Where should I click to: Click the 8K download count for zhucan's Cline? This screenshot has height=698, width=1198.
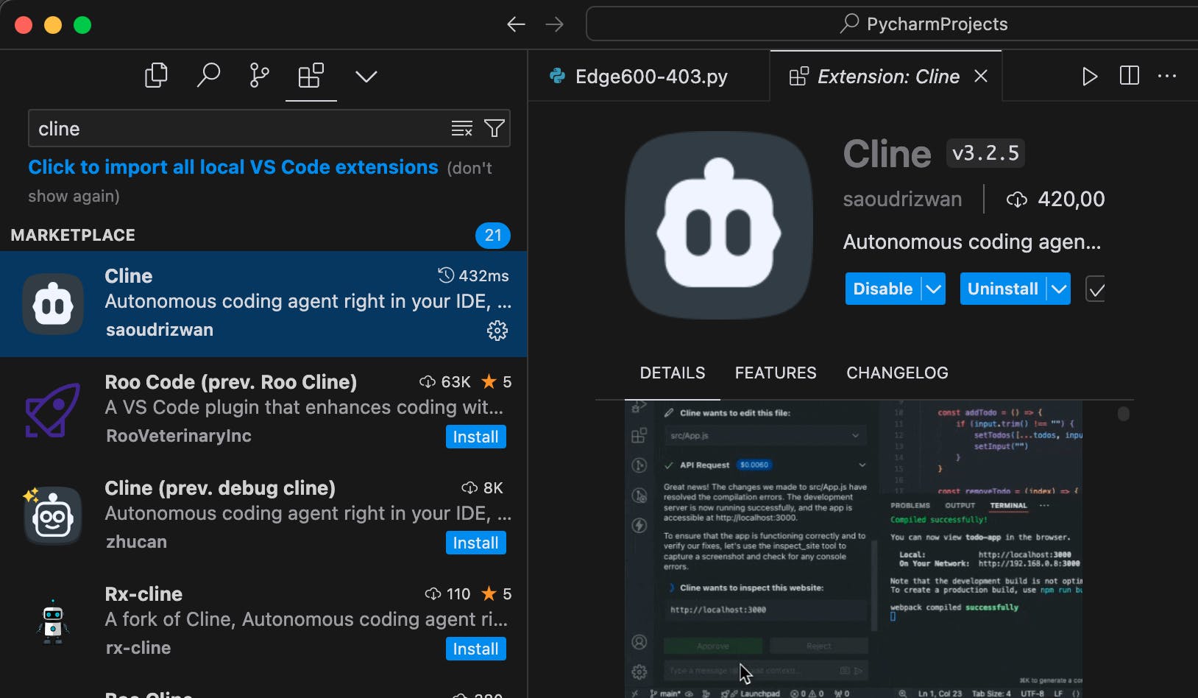pos(482,488)
